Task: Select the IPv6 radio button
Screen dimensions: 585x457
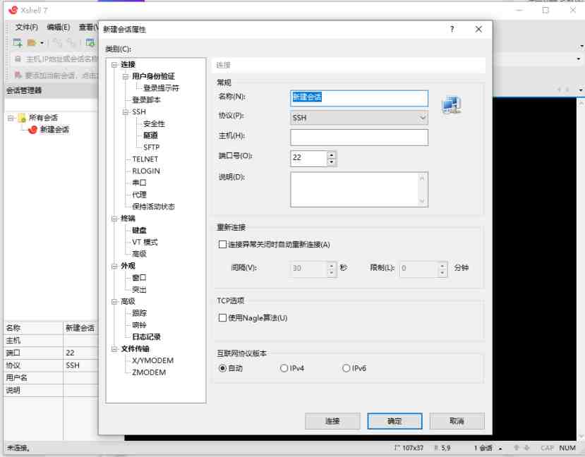Action: (346, 367)
